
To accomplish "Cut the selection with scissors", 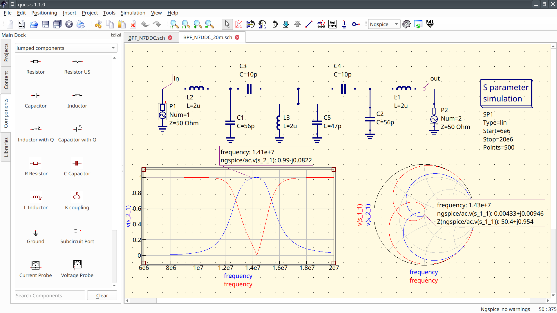I will coord(98,24).
